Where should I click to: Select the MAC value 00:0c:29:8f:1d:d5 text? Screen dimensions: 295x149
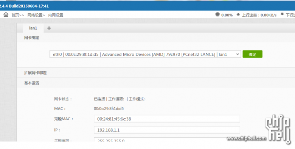tap(109, 109)
